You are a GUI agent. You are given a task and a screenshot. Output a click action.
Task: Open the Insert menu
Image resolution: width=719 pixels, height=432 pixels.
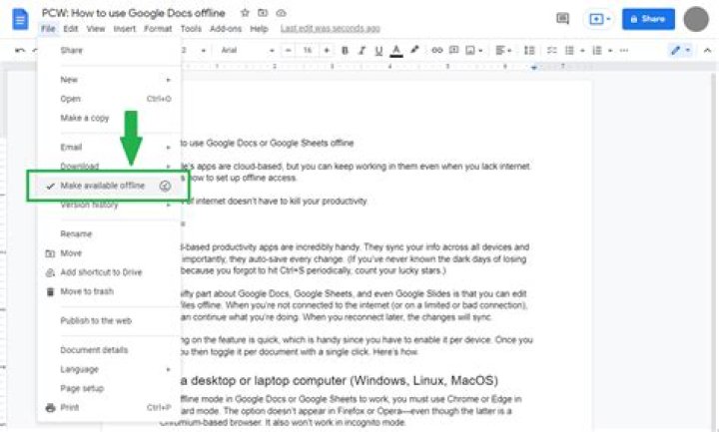(x=125, y=28)
